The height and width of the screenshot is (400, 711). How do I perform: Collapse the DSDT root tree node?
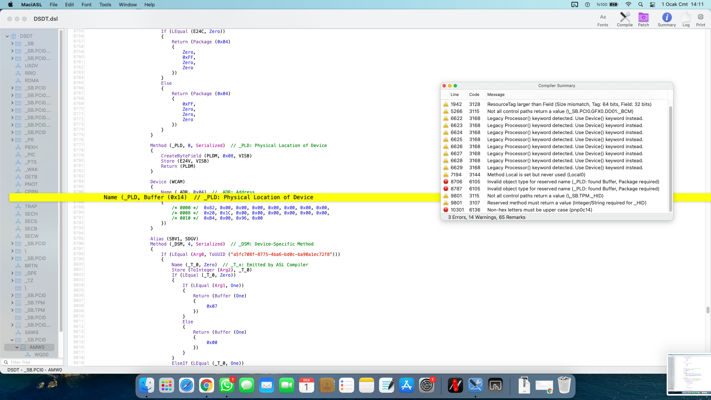[7, 36]
